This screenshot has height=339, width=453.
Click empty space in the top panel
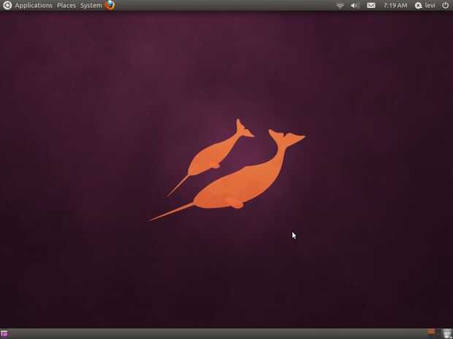click(x=225, y=5)
